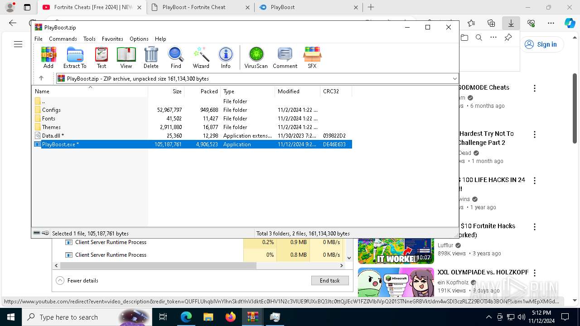The image size is (580, 326).
Task: Open the address path dropdown arrow
Action: (454, 78)
